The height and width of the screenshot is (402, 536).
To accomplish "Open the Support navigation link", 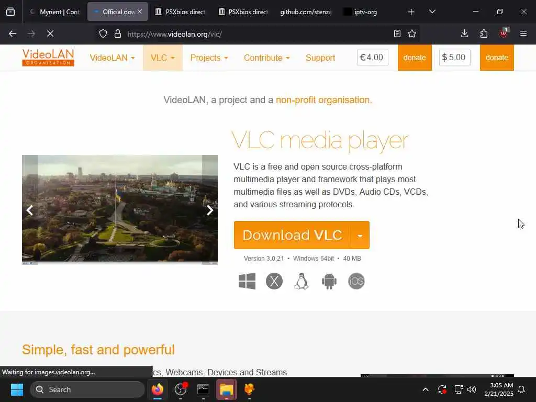I will click(x=320, y=58).
